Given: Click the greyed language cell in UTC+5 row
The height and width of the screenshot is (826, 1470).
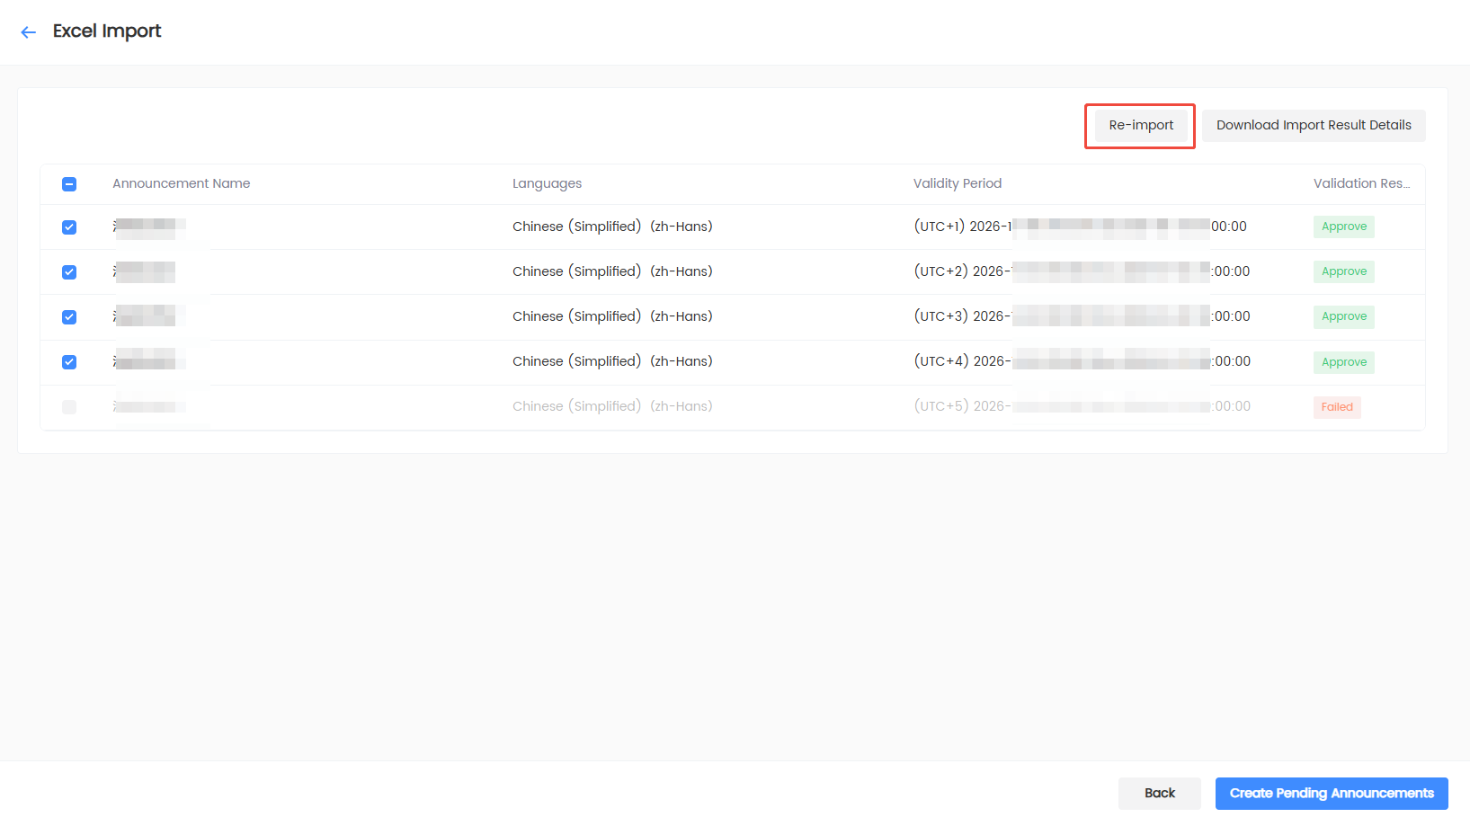Looking at the screenshot, I should 612,406.
